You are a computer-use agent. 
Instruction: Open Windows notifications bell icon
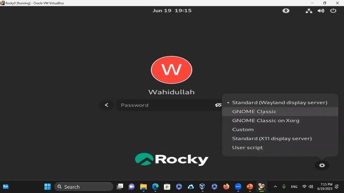pos(337,187)
